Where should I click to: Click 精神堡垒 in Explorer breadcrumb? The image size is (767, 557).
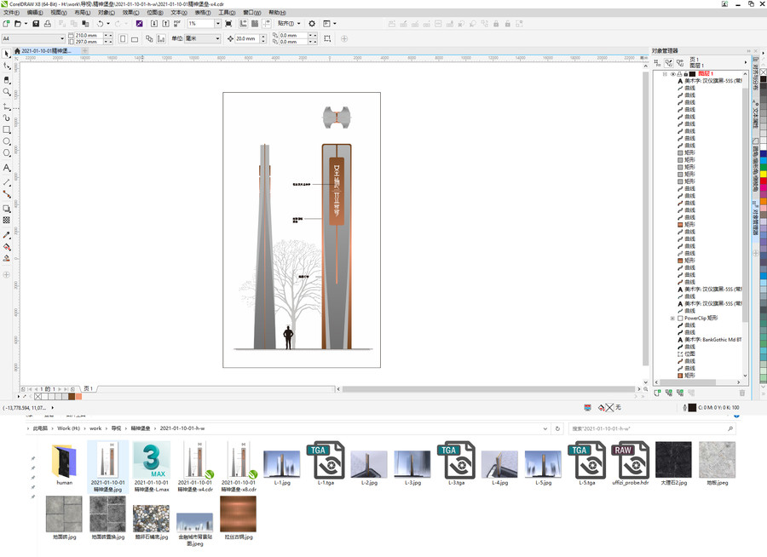click(141, 428)
